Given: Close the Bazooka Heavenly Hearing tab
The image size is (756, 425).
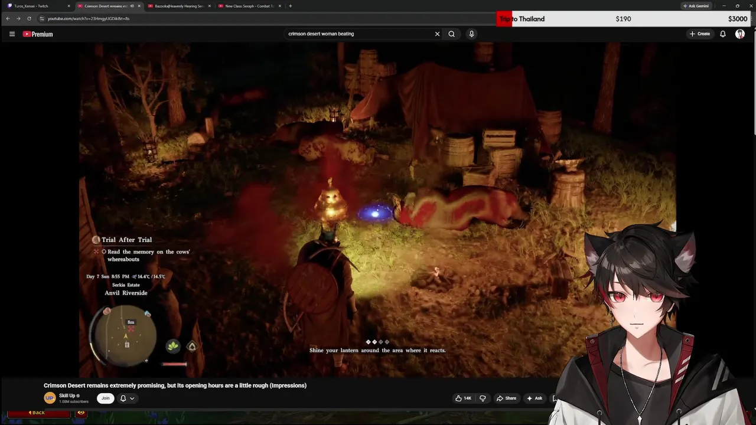Looking at the screenshot, I should point(209,6).
